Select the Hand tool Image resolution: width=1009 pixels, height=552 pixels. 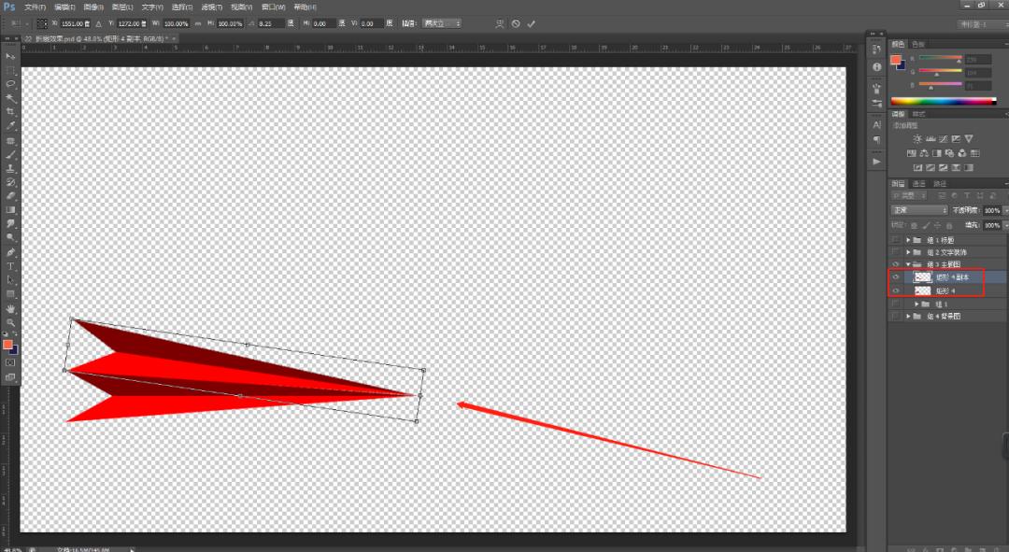(10, 309)
